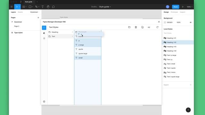205x115 pixels.
Task: Open the Figma main menu hamburger icon
Action: [12, 7]
